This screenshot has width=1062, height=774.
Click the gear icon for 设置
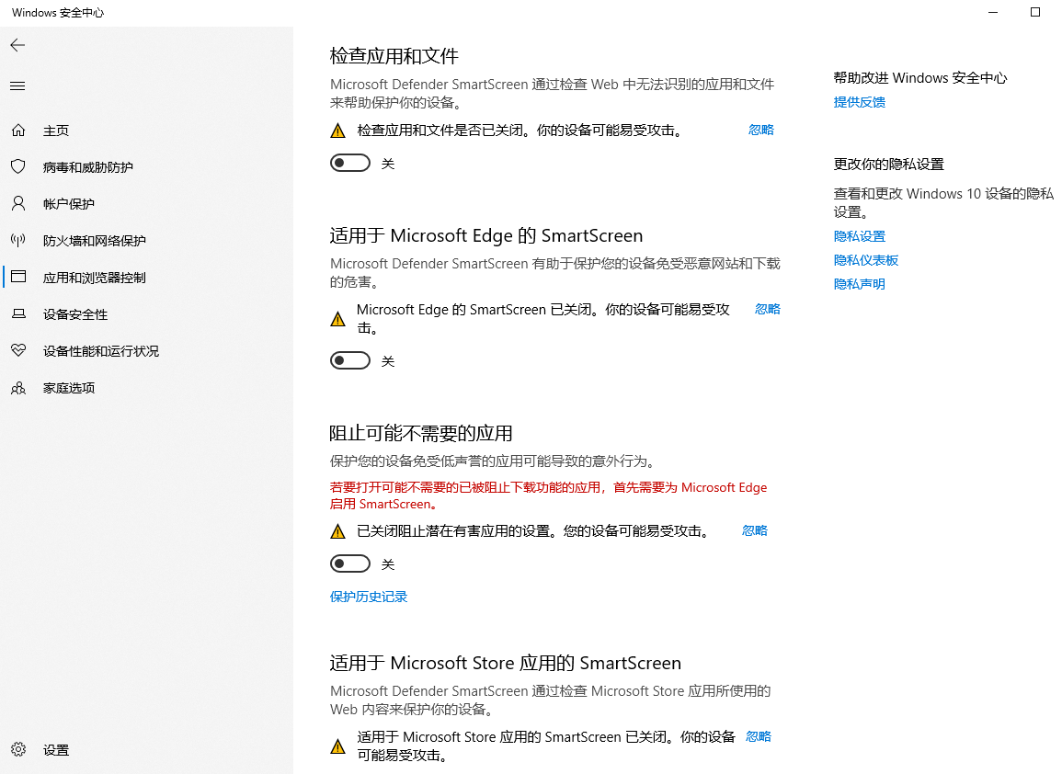[18, 749]
